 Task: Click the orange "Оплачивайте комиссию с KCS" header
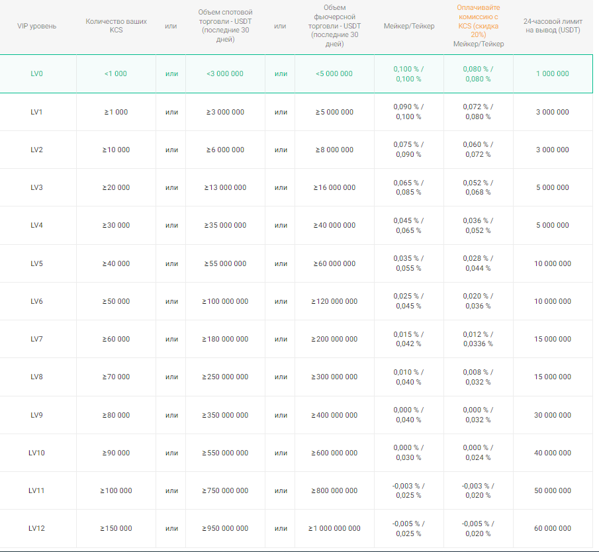coord(478,21)
